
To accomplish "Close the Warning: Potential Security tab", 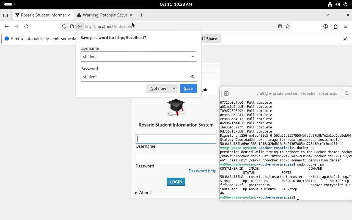I will click(131, 15).
